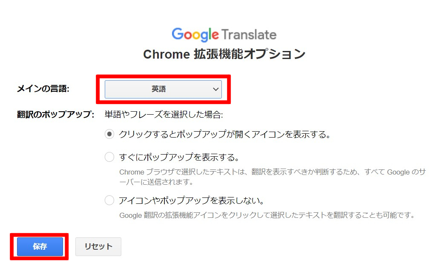Click the 単語やフレーズを選択した場合 text
Screen dimensions: 433x262
163,114
